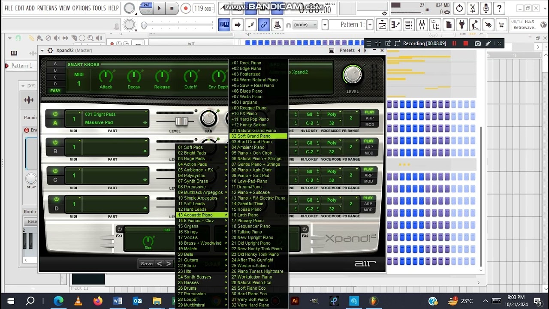Select Pattern 1 in the pattern picker
This screenshot has width=549, height=309.
pos(22,66)
